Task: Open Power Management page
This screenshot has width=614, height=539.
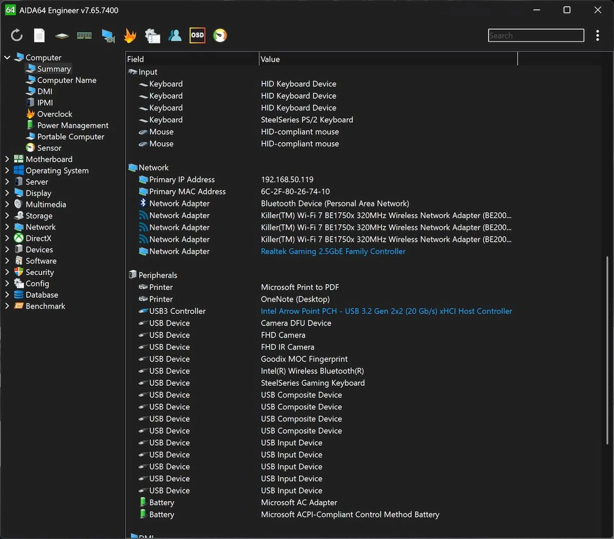Action: pos(73,125)
